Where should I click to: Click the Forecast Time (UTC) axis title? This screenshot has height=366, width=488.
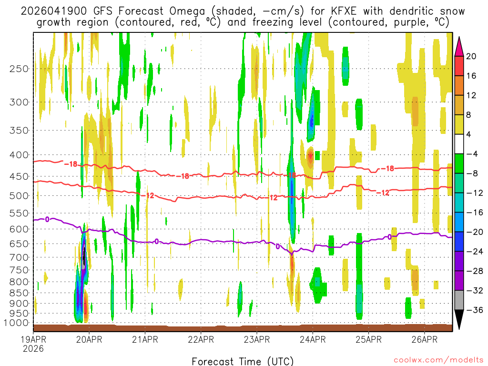(243, 361)
